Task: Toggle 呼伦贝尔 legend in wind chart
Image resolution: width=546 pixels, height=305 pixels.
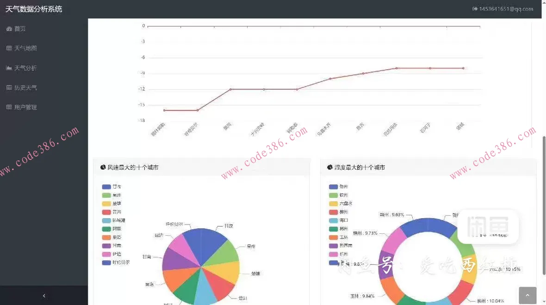Action: (116, 262)
